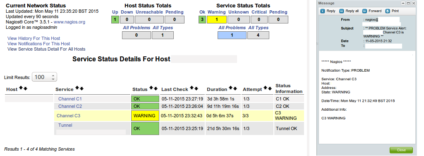The width and height of the screenshot is (424, 156).
Task: Sort Host column descending with down arrow
Action: [25, 89]
